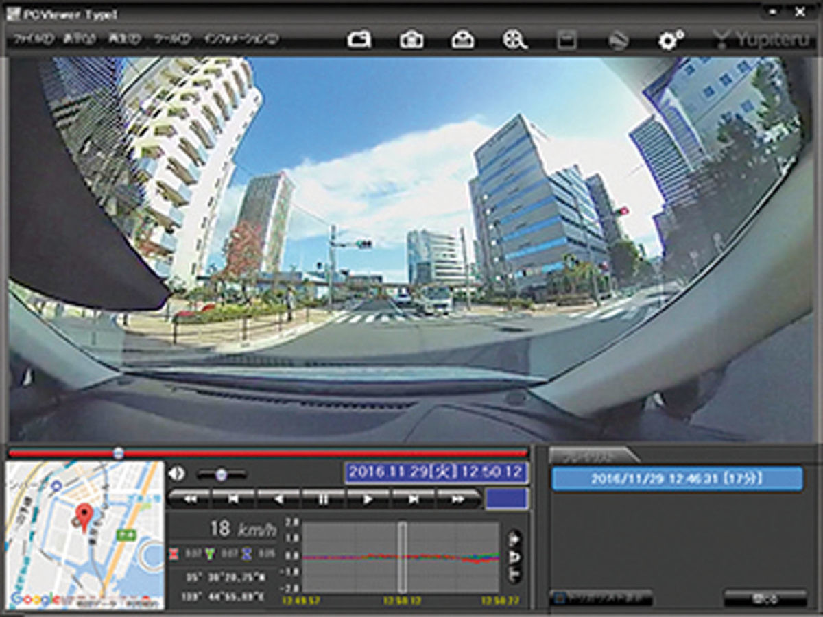Click the red location pin on the map

[x=84, y=517]
